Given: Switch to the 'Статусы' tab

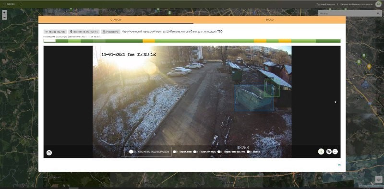Looking at the screenshot, I should [x=116, y=20].
